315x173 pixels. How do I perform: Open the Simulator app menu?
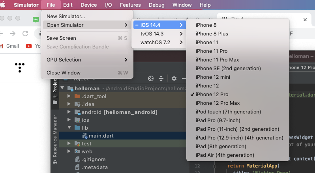tap(26, 5)
